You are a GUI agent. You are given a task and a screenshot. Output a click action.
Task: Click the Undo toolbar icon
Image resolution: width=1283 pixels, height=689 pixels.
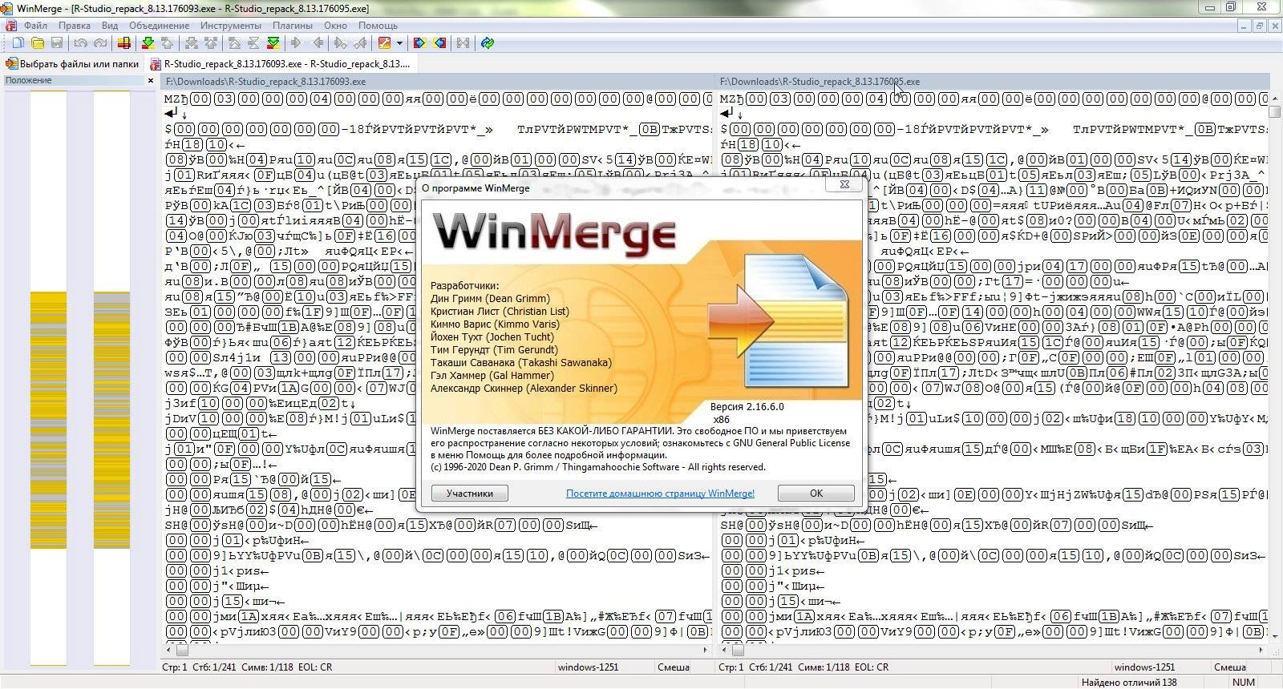[x=80, y=43]
